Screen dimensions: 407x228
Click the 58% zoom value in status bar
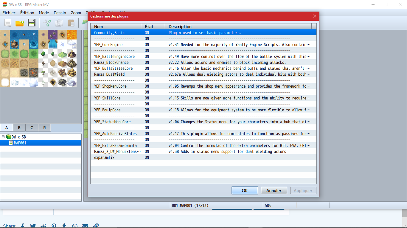click(268, 205)
